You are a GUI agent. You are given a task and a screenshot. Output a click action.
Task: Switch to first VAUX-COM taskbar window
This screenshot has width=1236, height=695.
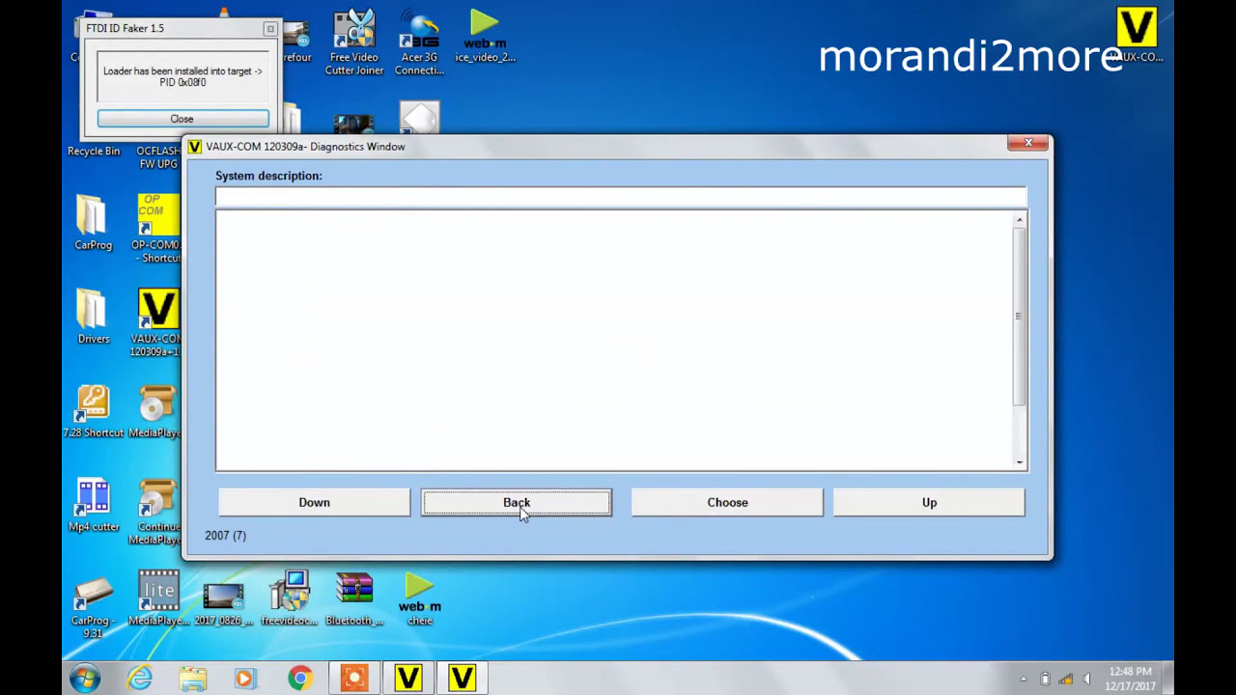click(x=408, y=679)
